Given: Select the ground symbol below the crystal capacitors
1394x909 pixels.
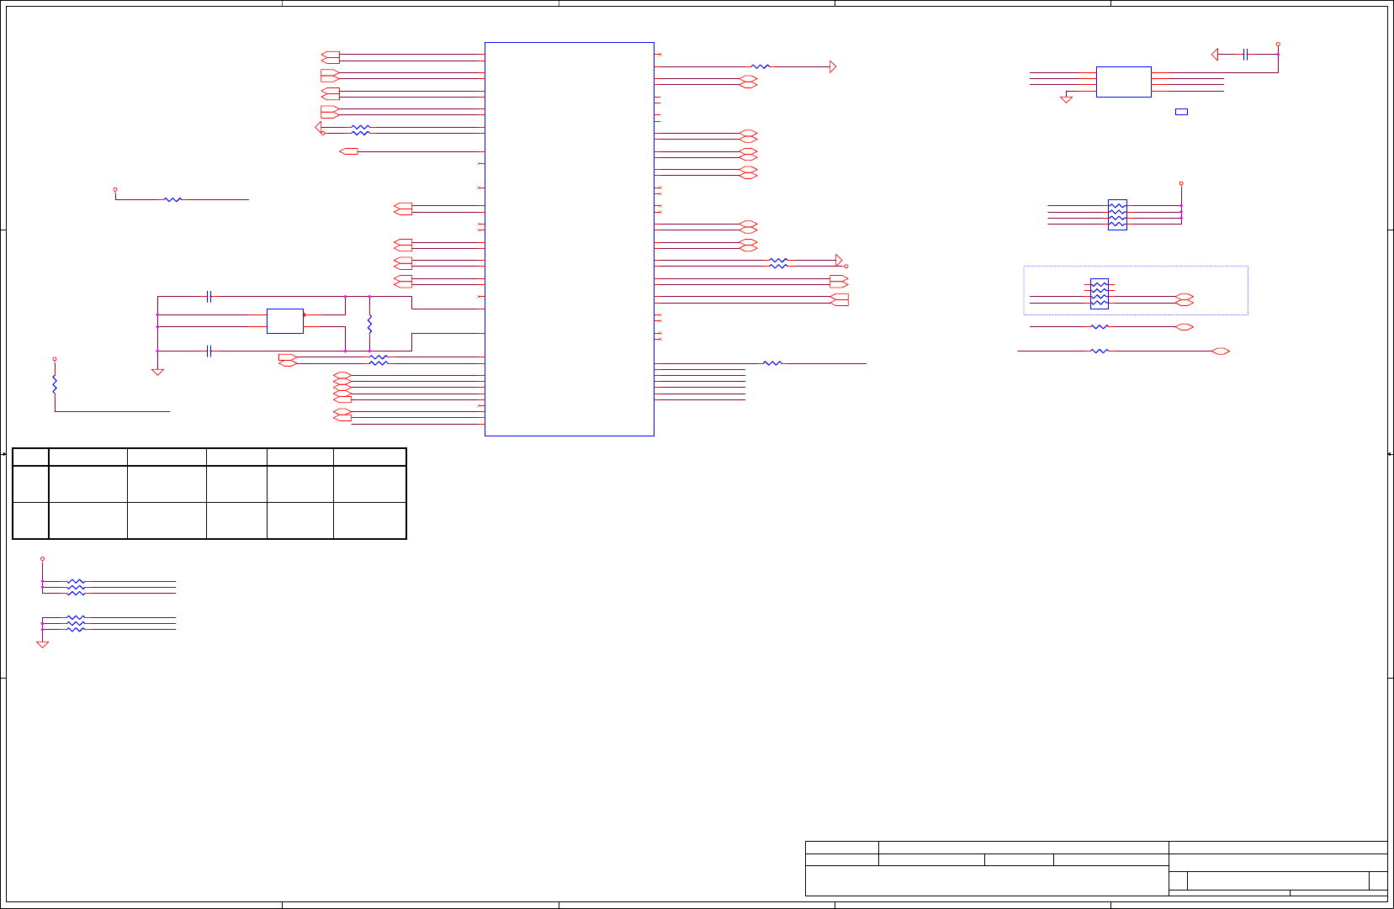Looking at the screenshot, I should tap(157, 372).
